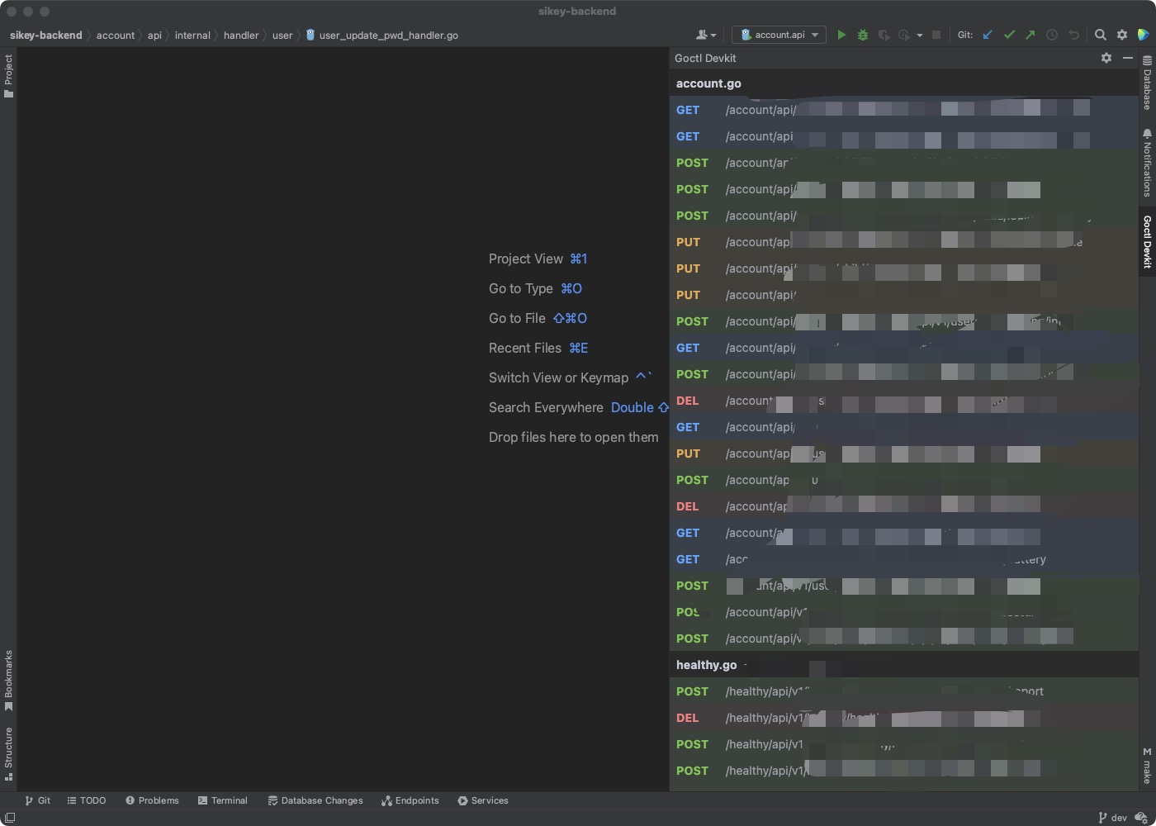Open the Problems tool window
This screenshot has width=1156, height=826.
(152, 800)
